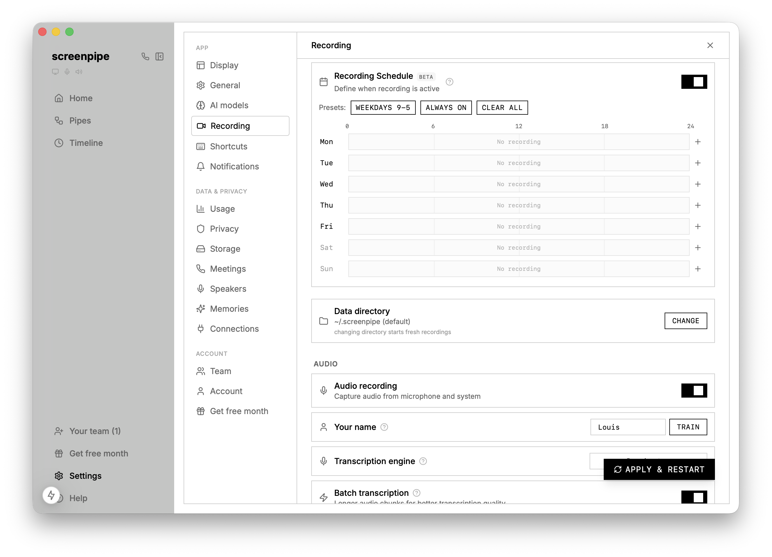This screenshot has width=772, height=557.
Task: Click the plus icon on the Sat row
Action: pyautogui.click(x=698, y=248)
